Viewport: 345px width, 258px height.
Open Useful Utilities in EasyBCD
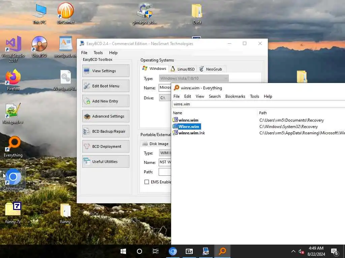105,162
